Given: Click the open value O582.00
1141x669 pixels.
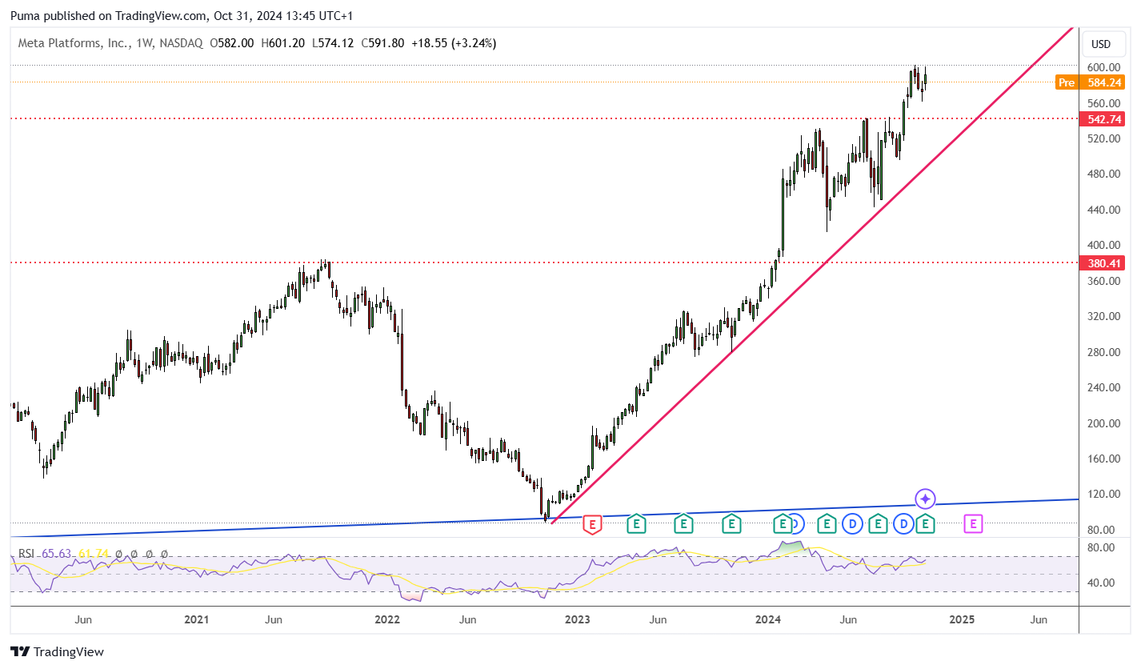Looking at the screenshot, I should pos(232,43).
